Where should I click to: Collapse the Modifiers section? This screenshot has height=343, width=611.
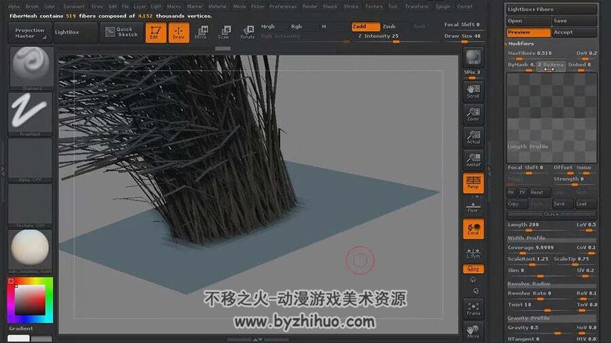point(520,43)
